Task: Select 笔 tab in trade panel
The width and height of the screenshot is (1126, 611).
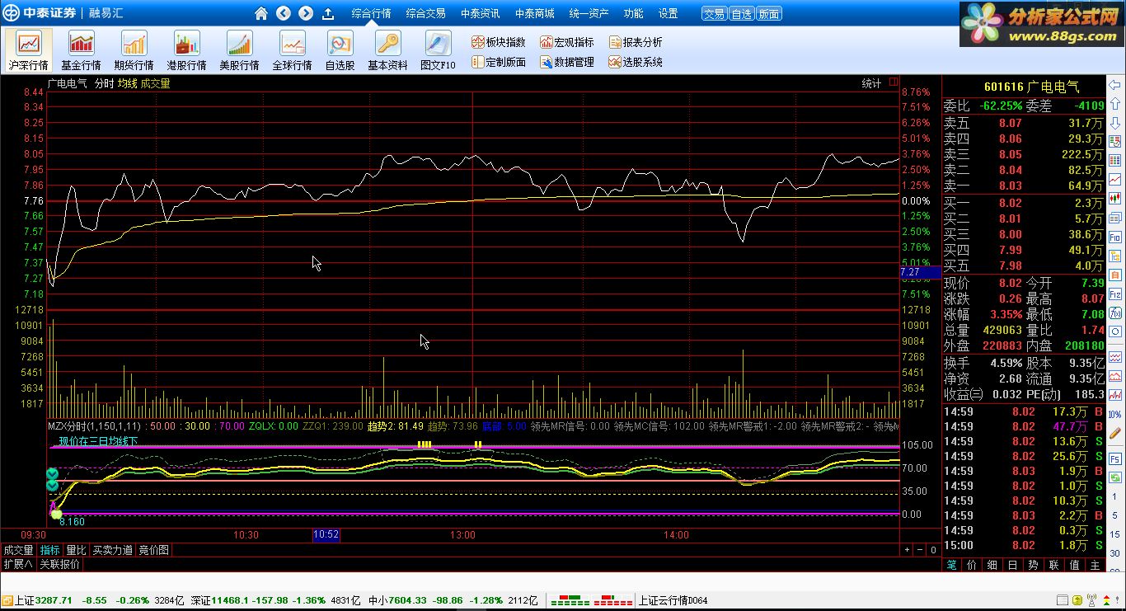Action: click(952, 565)
